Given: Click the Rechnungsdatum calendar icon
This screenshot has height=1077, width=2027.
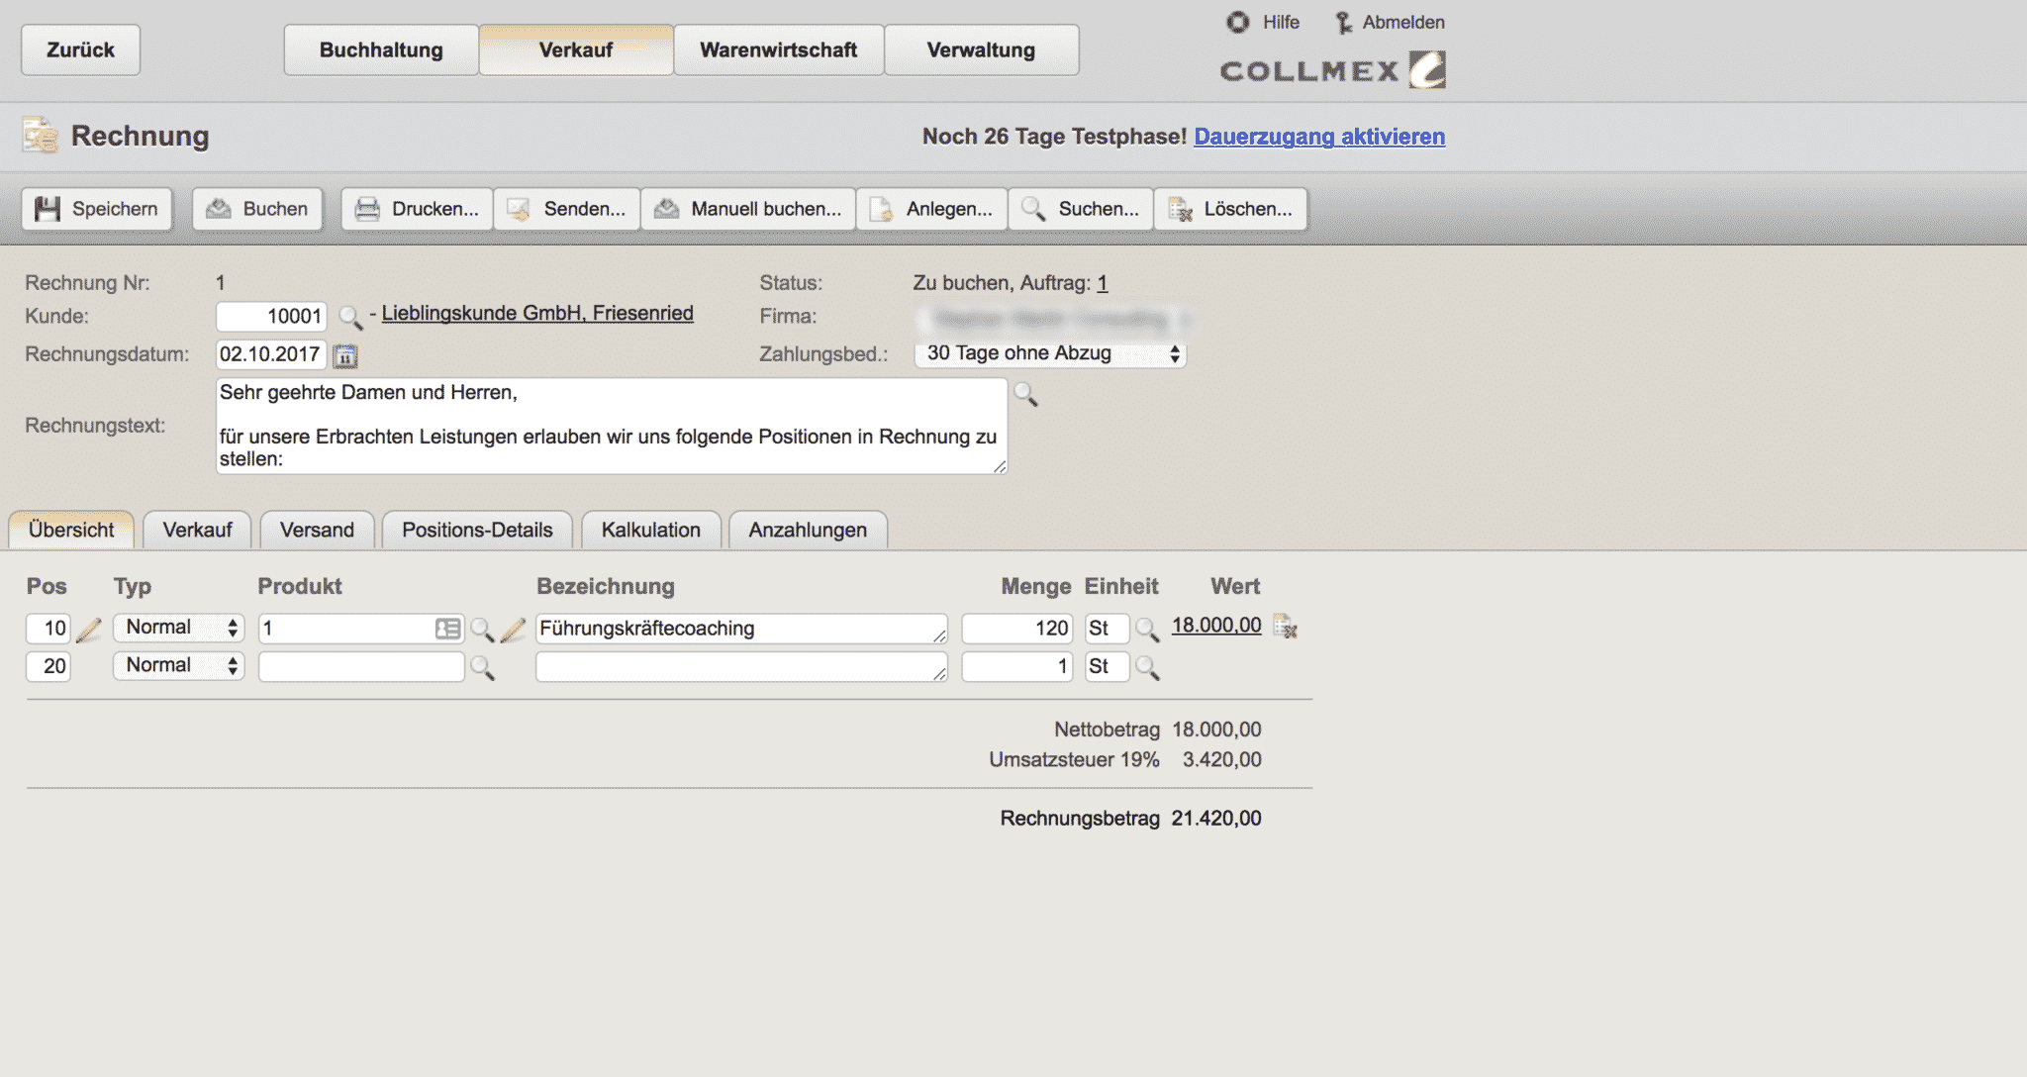Looking at the screenshot, I should (344, 354).
